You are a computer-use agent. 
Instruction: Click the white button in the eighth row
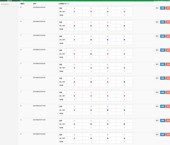pyautogui.click(x=157, y=106)
